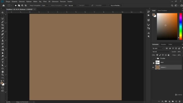Open the status bar info arrow
The width and height of the screenshot is (183, 103).
pyautogui.click(x=34, y=102)
